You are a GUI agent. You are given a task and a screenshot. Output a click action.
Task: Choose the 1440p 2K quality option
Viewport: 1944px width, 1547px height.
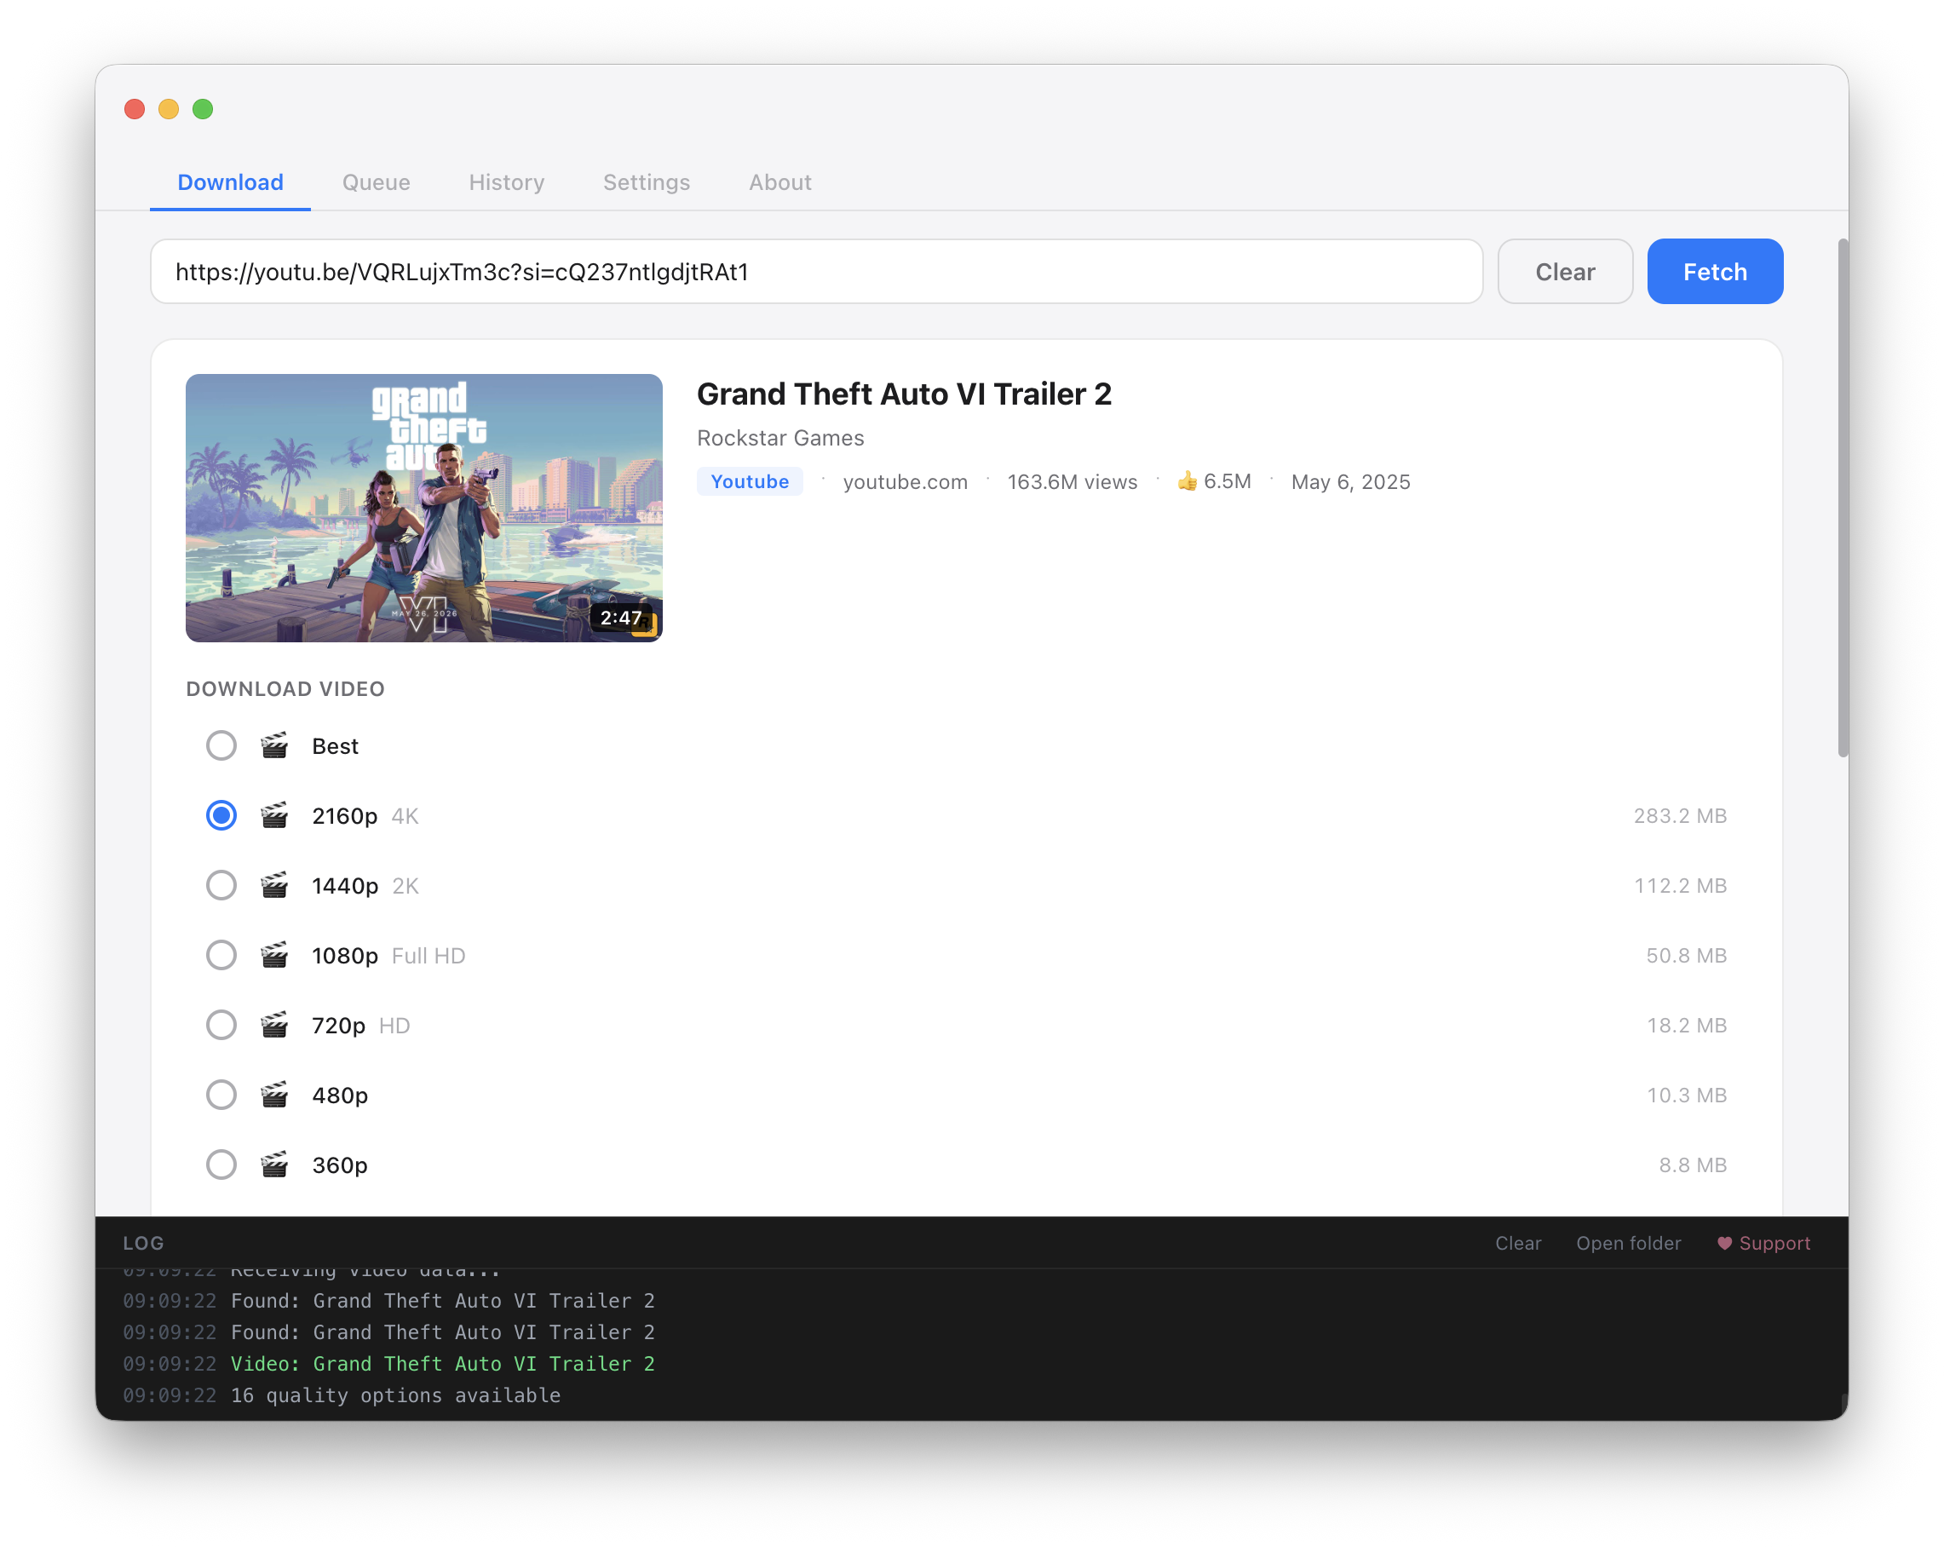point(221,885)
